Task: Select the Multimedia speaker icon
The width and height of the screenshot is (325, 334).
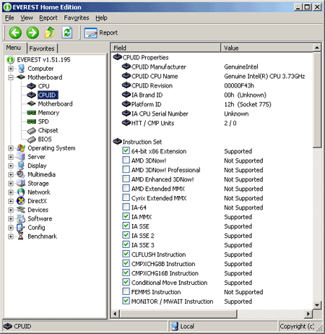Action: pyautogui.click(x=21, y=174)
